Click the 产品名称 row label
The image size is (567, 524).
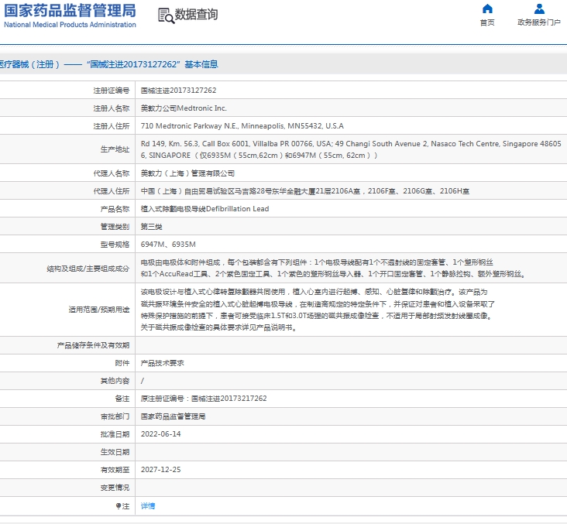[115, 209]
